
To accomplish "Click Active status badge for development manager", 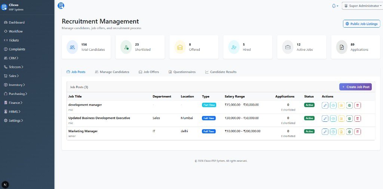I will (309, 105).
